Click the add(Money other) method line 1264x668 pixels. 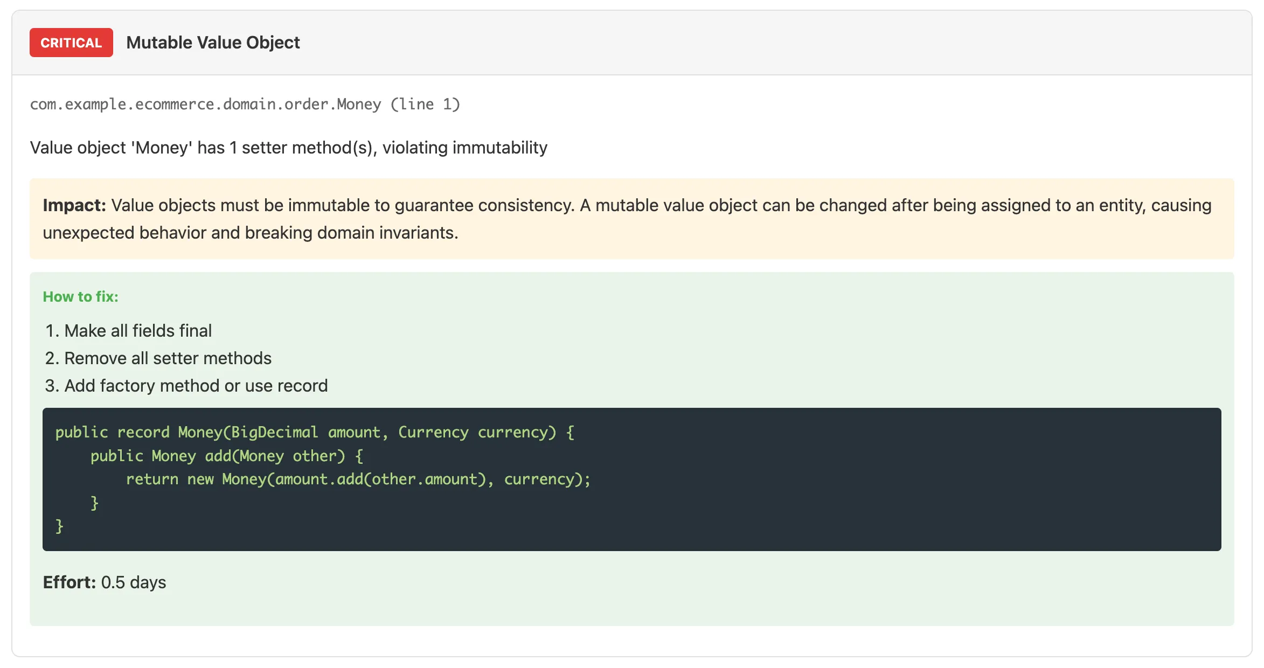point(227,456)
